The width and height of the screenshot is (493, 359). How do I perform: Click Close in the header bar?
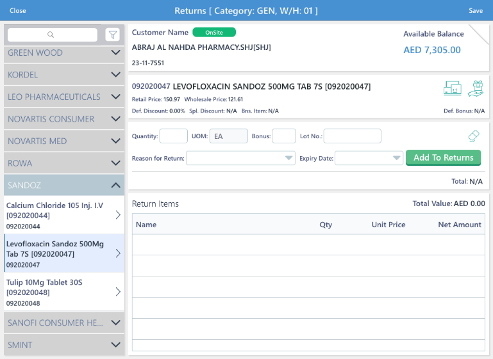pos(17,10)
